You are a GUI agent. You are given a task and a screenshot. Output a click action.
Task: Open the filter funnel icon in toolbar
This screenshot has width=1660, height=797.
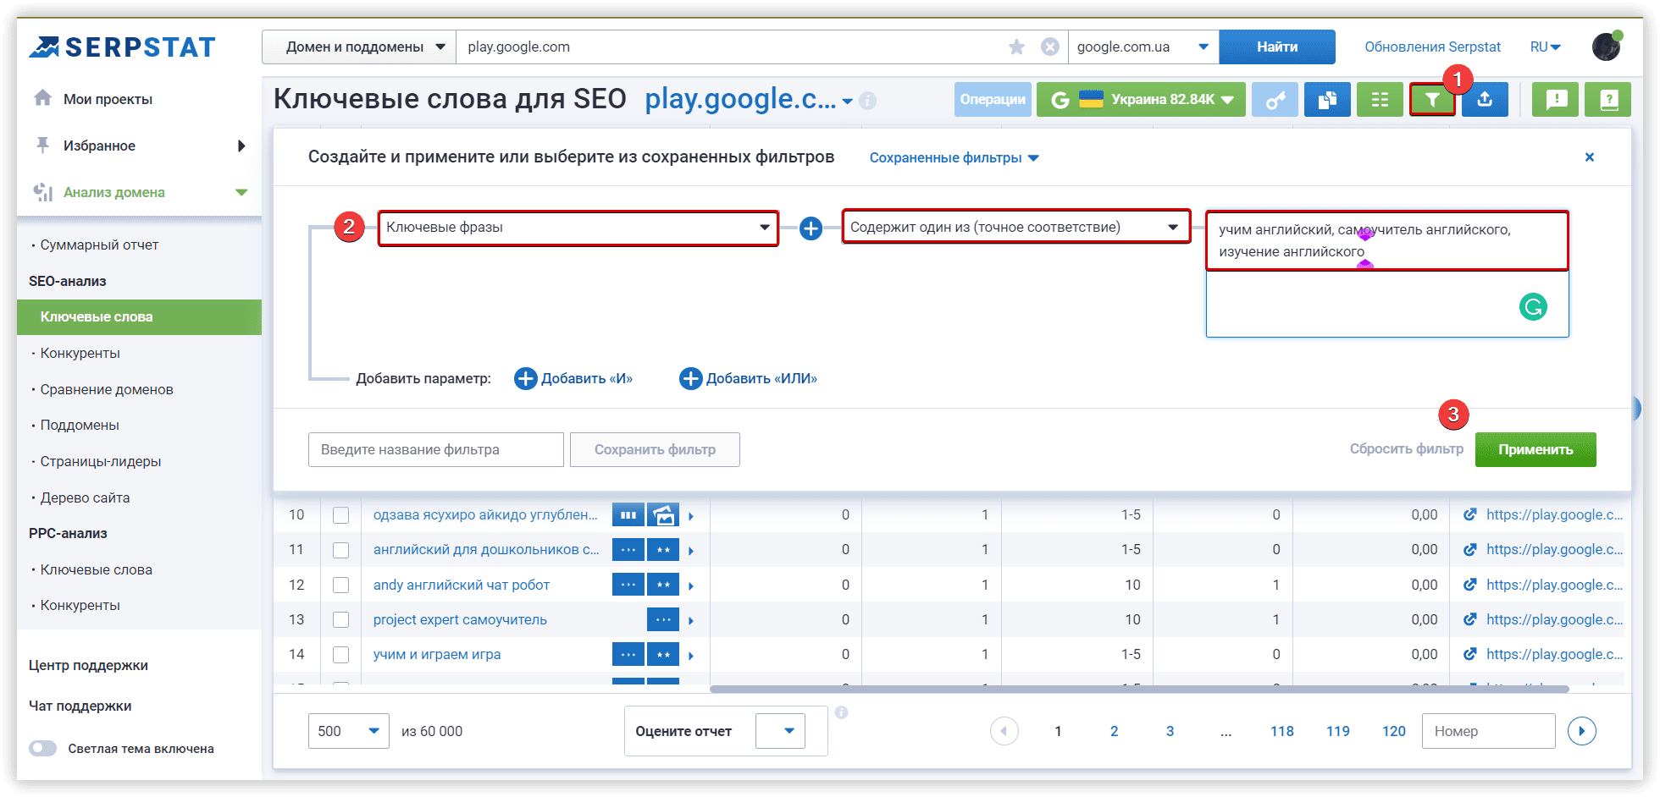[x=1431, y=100]
